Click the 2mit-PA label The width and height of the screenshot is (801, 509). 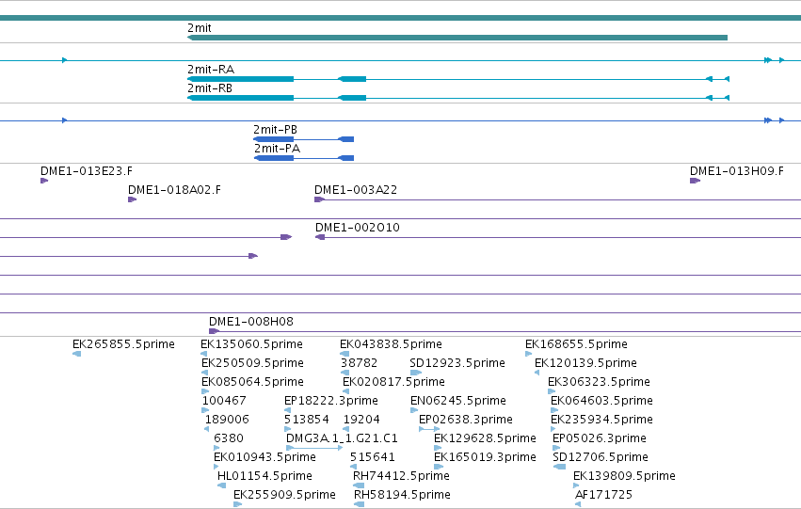[278, 149]
